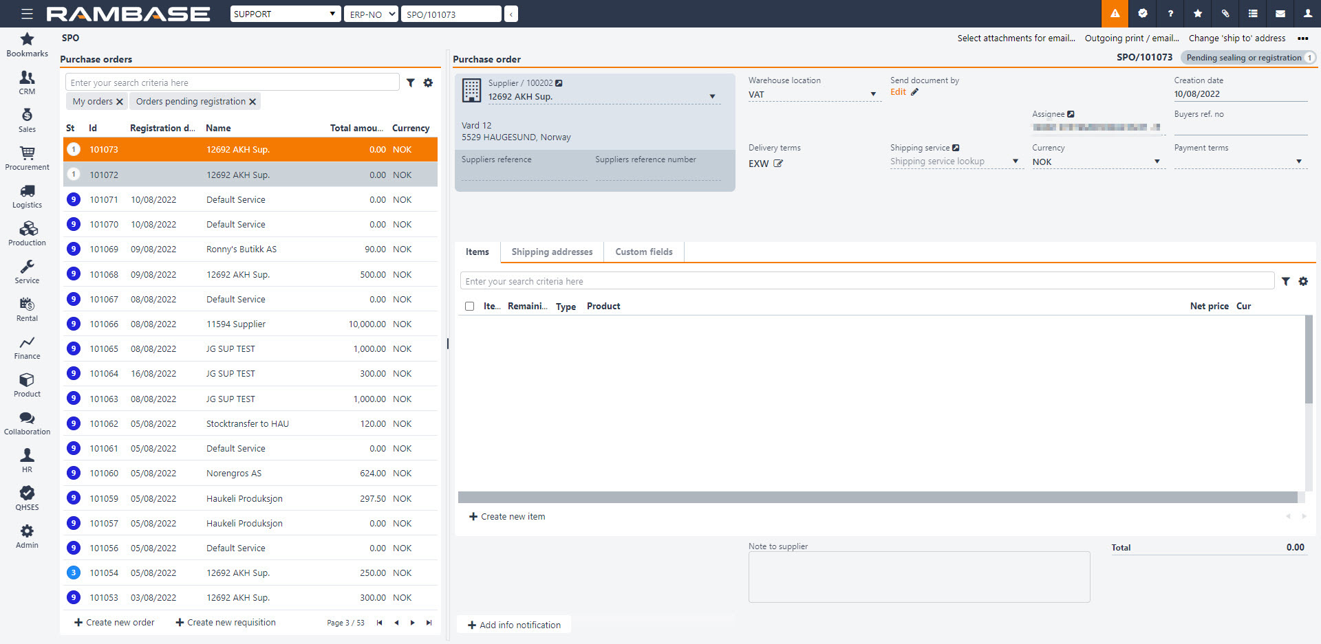Click the pencil icon next to Edit
This screenshot has height=644, width=1321.
[914, 92]
